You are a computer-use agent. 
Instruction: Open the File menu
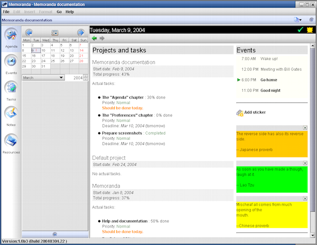pyautogui.click(x=6, y=12)
